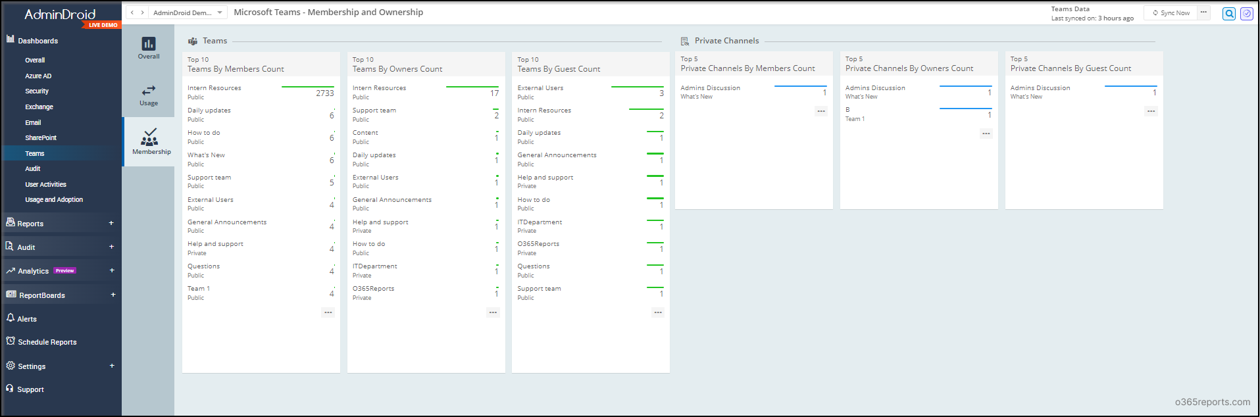Click the Preview badge next to Analytics
The height and width of the screenshot is (417, 1260).
pyautogui.click(x=65, y=270)
